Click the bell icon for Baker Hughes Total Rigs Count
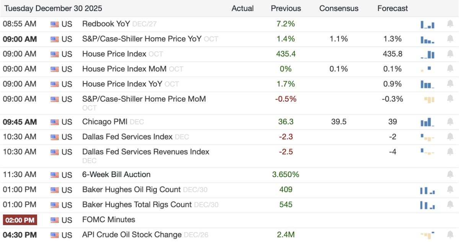The height and width of the screenshot is (242, 459). click(x=450, y=205)
